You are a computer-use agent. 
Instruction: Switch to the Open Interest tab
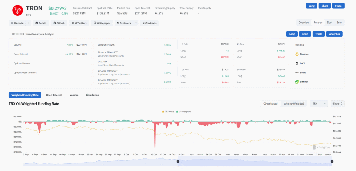(54, 95)
